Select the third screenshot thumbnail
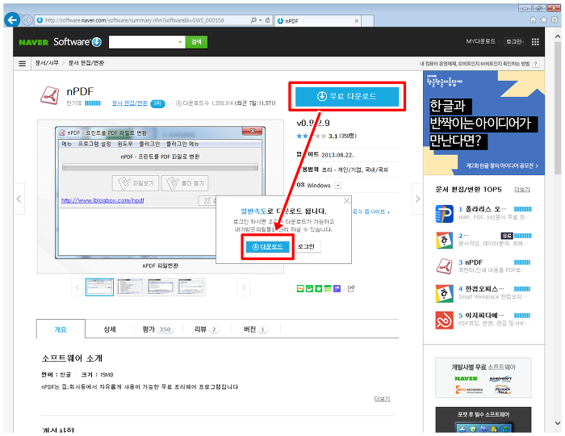Image resolution: width=565 pixels, height=436 pixels. coord(161,287)
